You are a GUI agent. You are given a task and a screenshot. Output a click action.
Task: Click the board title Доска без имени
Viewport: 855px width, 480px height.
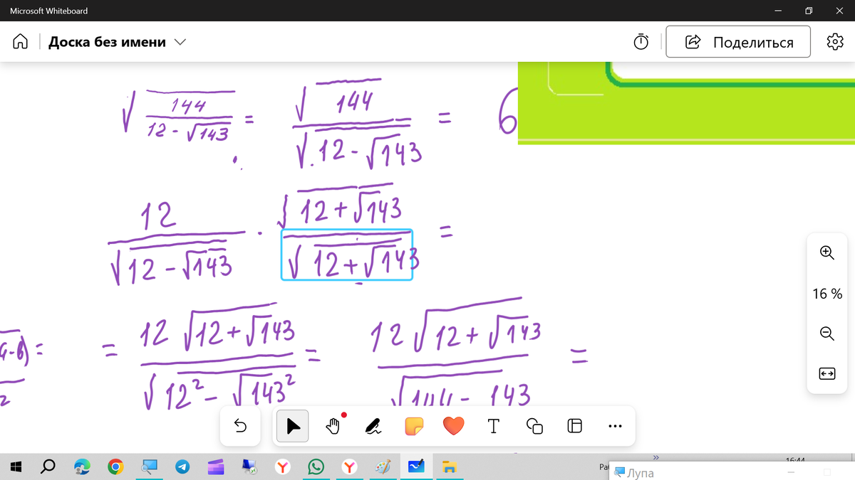107,42
